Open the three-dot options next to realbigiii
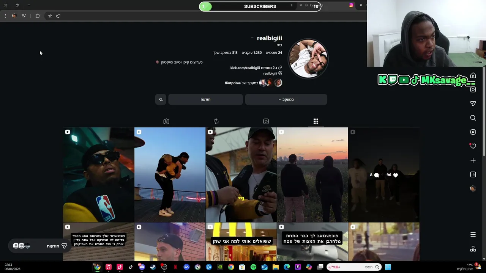The height and width of the screenshot is (273, 486). click(253, 38)
